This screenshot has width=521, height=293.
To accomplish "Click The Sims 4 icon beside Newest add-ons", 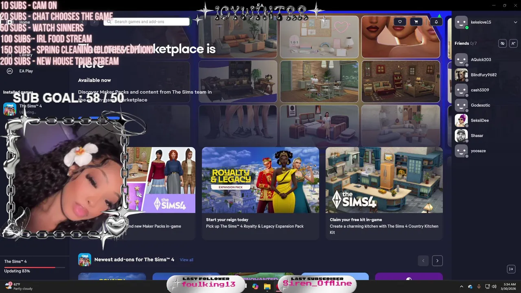I will pyautogui.click(x=85, y=260).
